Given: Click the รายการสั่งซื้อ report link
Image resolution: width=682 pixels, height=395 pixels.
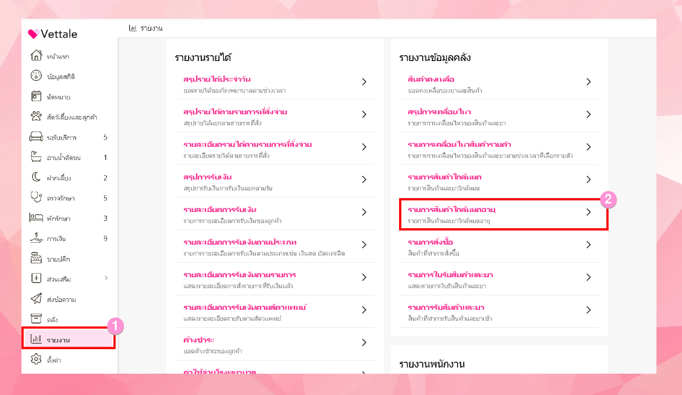Looking at the screenshot, I should [x=430, y=242].
